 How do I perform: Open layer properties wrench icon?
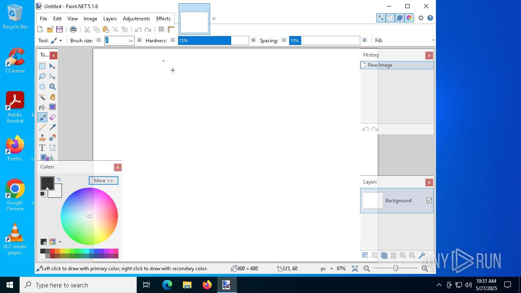(x=422, y=256)
